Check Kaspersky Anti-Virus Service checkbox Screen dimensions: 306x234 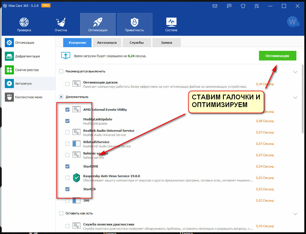point(67,178)
